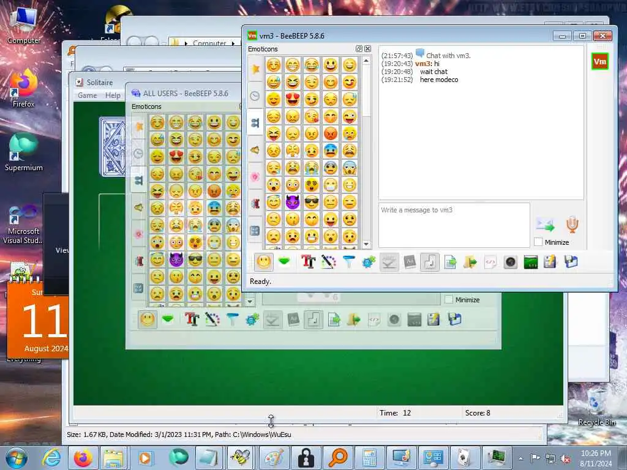Screen dimensions: 627x470
Task: Float the vm3 Emoticons panel
Action: click(359, 49)
